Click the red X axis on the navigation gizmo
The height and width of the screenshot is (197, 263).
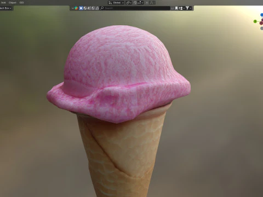pyautogui.click(x=261, y=23)
